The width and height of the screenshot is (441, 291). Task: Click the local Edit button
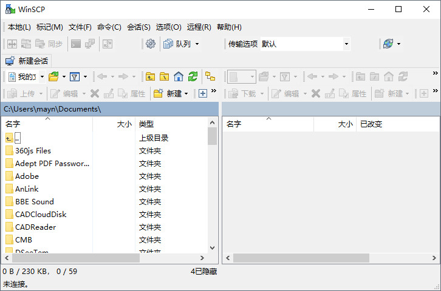(x=64, y=93)
